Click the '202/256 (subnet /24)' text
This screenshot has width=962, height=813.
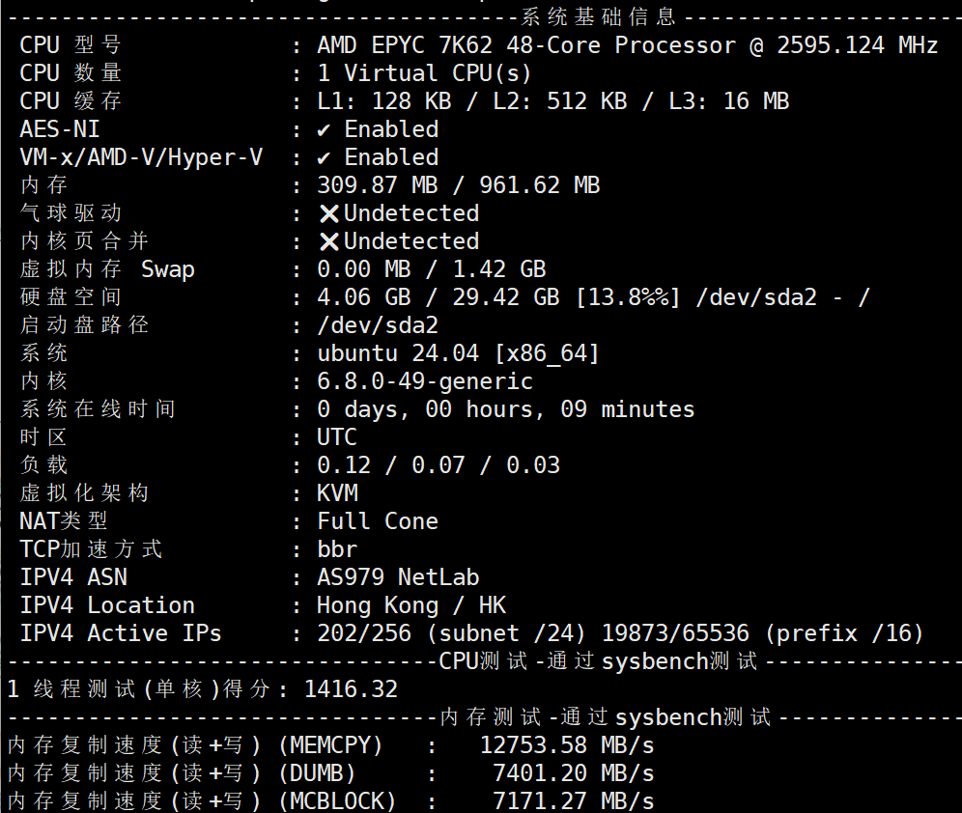click(452, 633)
